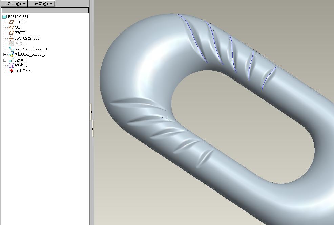
Task: Select the 镜像 1 mirror label
Action: 21,65
